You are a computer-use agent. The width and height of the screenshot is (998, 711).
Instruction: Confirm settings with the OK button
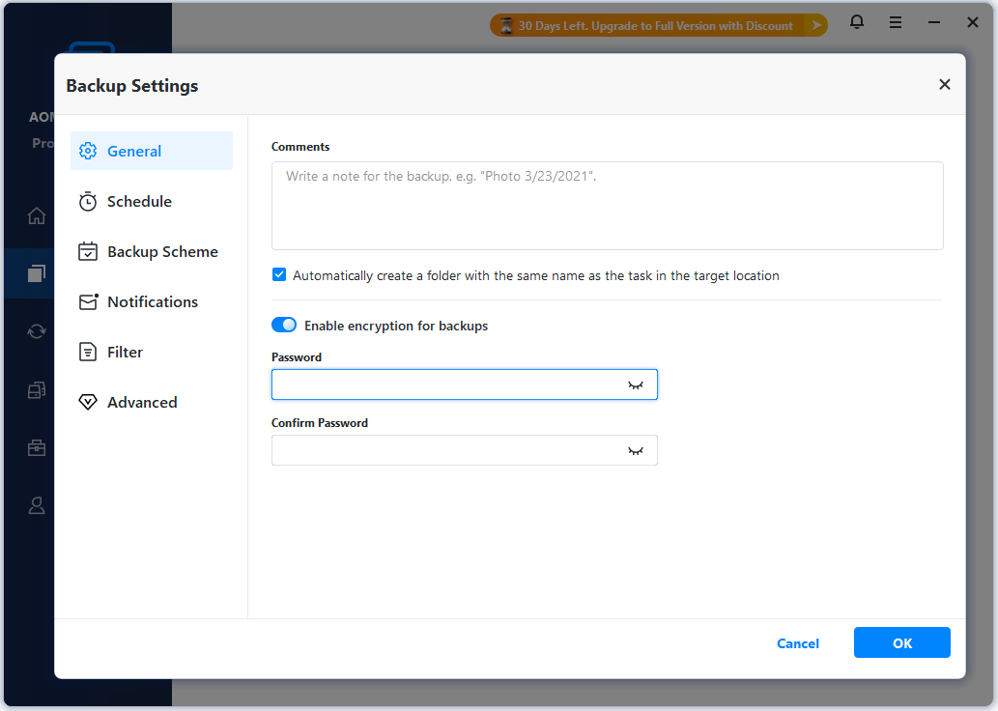pos(902,642)
